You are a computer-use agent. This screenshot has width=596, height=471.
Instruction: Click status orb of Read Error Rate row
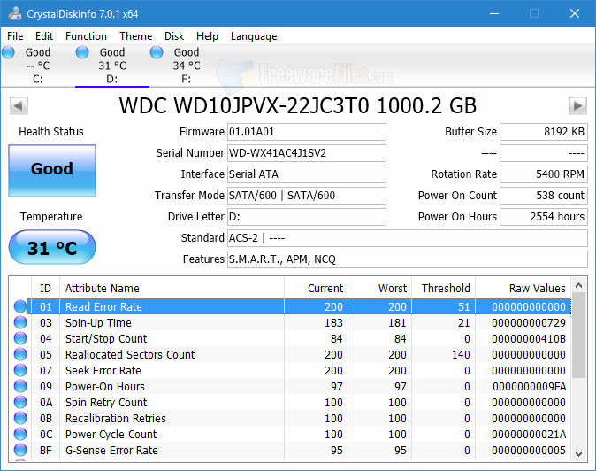coord(20,306)
